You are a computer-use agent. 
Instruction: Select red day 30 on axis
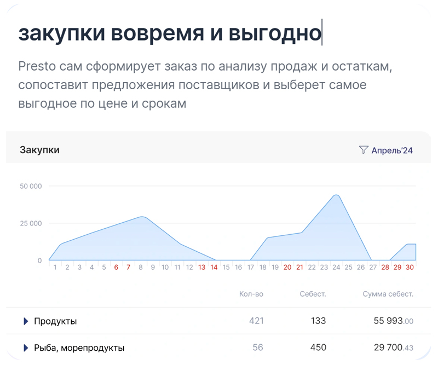pos(410,267)
